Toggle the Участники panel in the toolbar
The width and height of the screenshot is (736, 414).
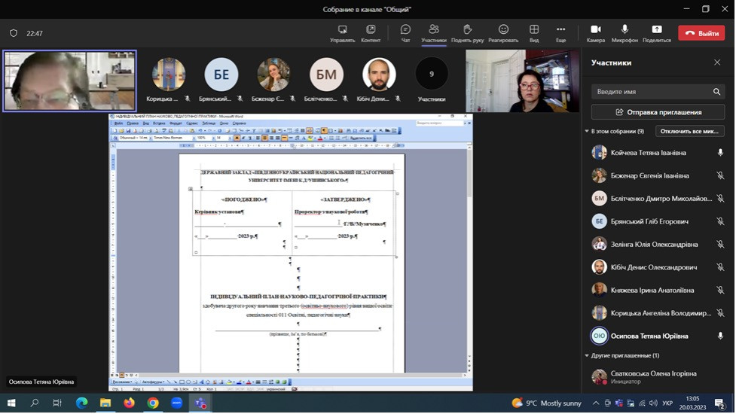point(434,33)
